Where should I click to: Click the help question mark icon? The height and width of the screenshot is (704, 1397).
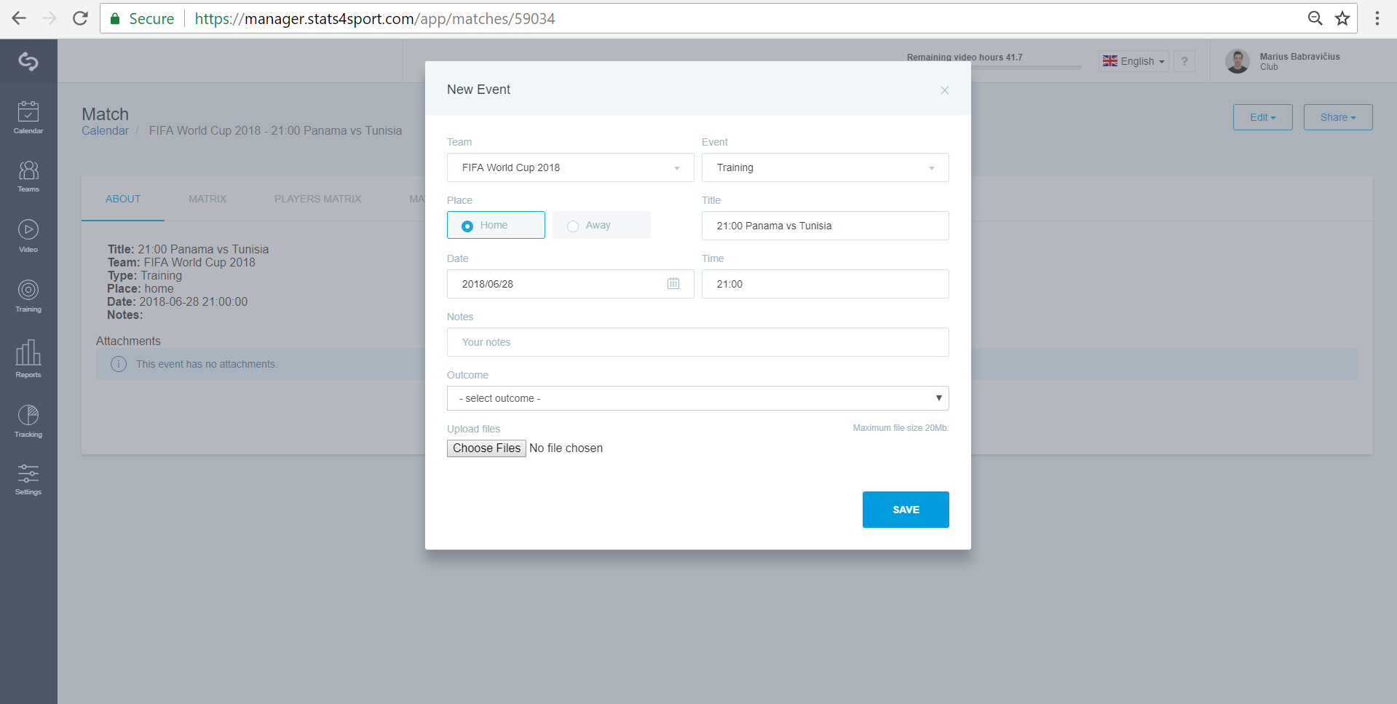pos(1184,61)
